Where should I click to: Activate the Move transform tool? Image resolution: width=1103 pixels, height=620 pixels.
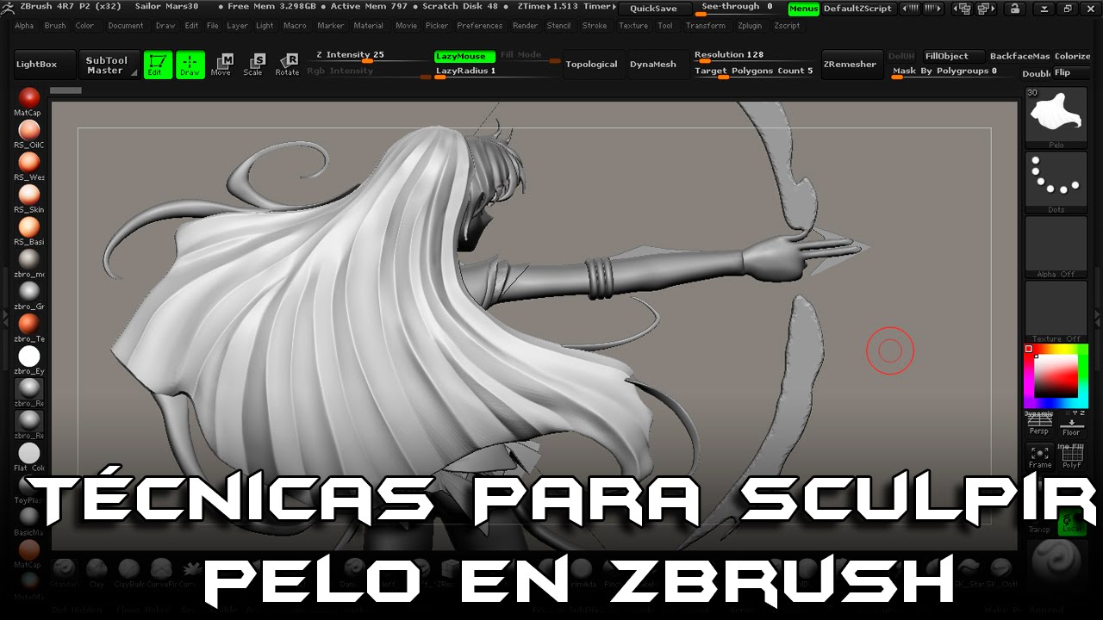click(221, 65)
